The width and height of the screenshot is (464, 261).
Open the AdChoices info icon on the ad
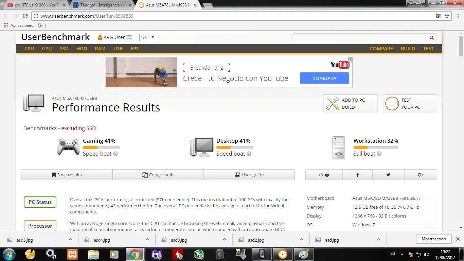(x=350, y=59)
